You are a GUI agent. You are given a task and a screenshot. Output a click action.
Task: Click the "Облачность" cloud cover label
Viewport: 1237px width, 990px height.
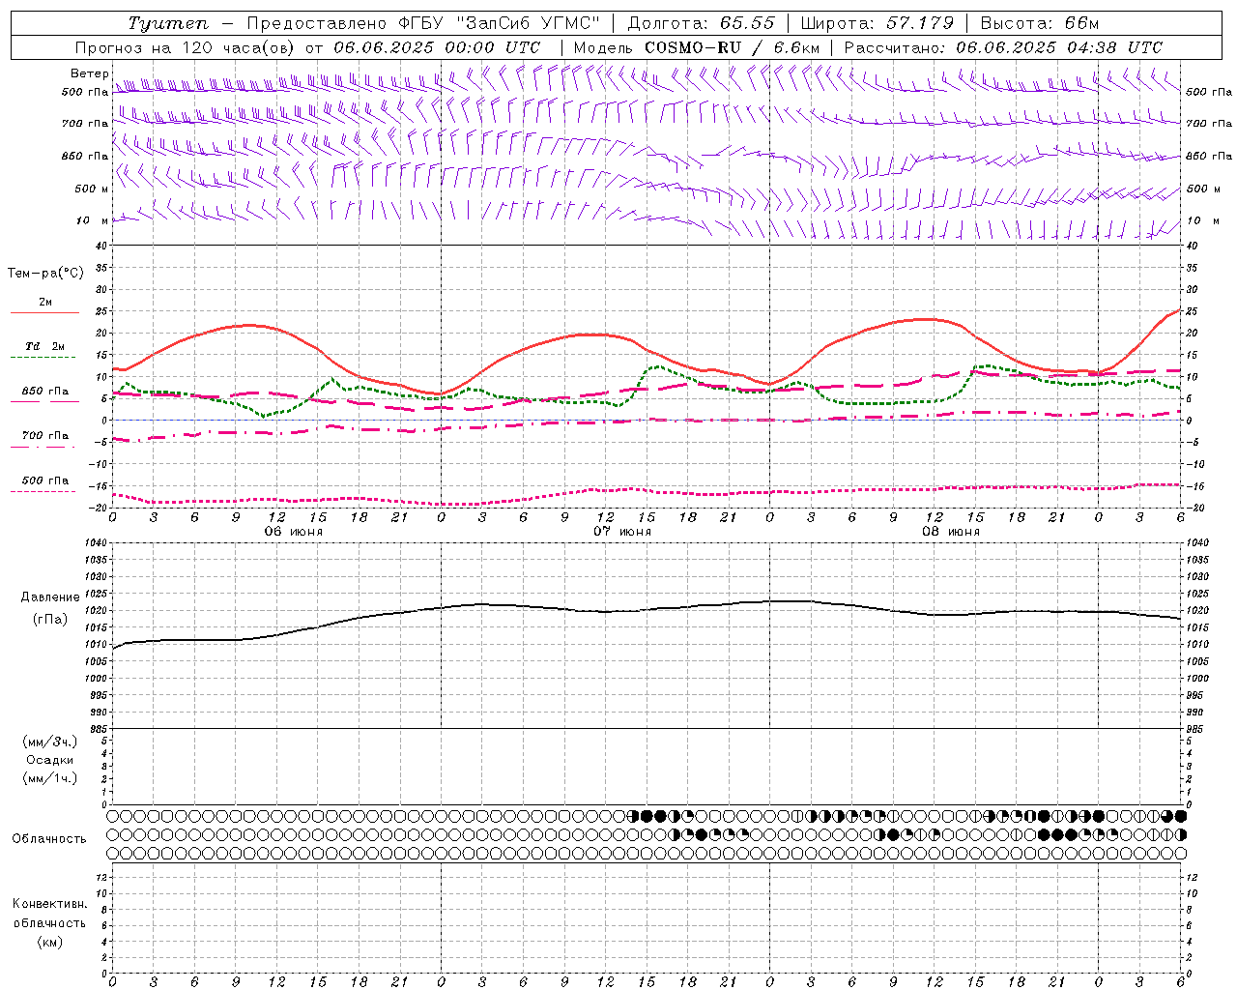click(x=49, y=839)
